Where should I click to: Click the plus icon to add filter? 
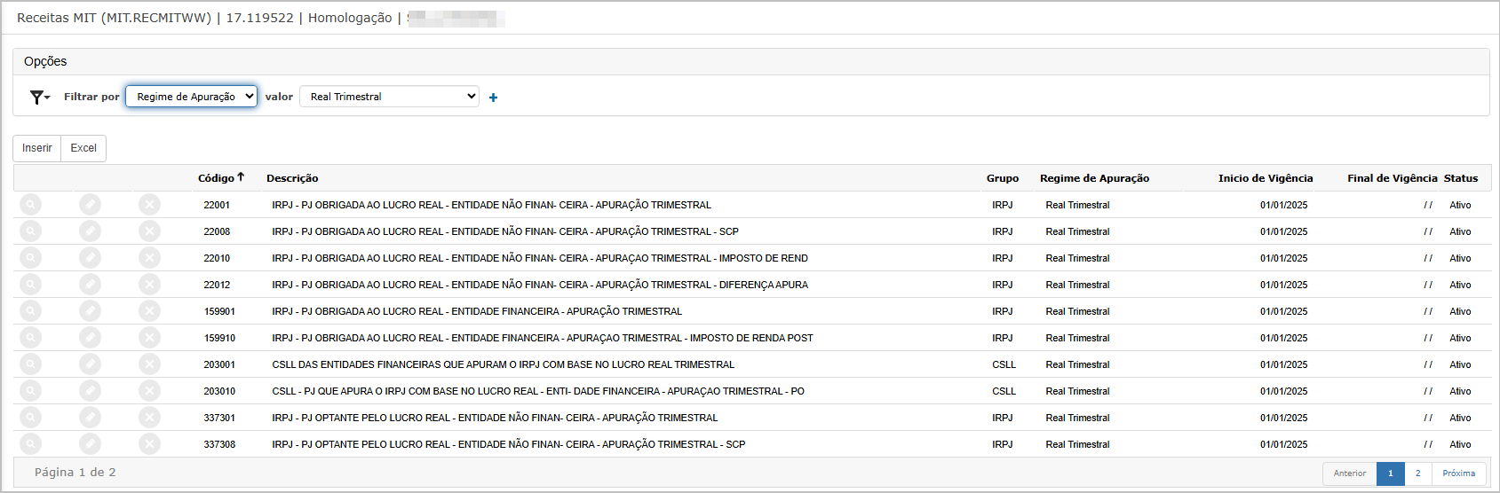click(x=493, y=98)
